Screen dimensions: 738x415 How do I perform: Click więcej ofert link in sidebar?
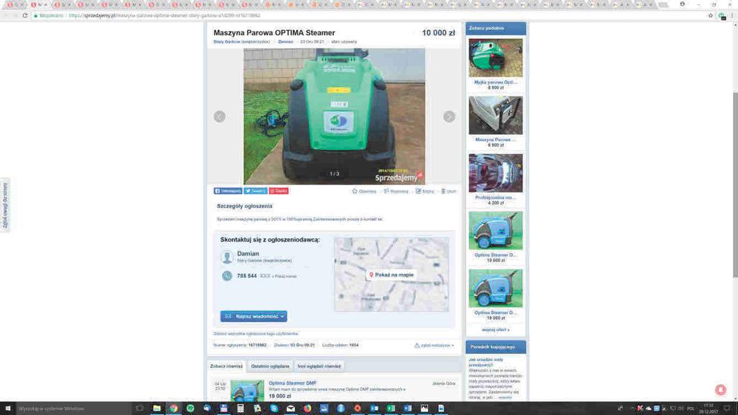pyautogui.click(x=496, y=330)
